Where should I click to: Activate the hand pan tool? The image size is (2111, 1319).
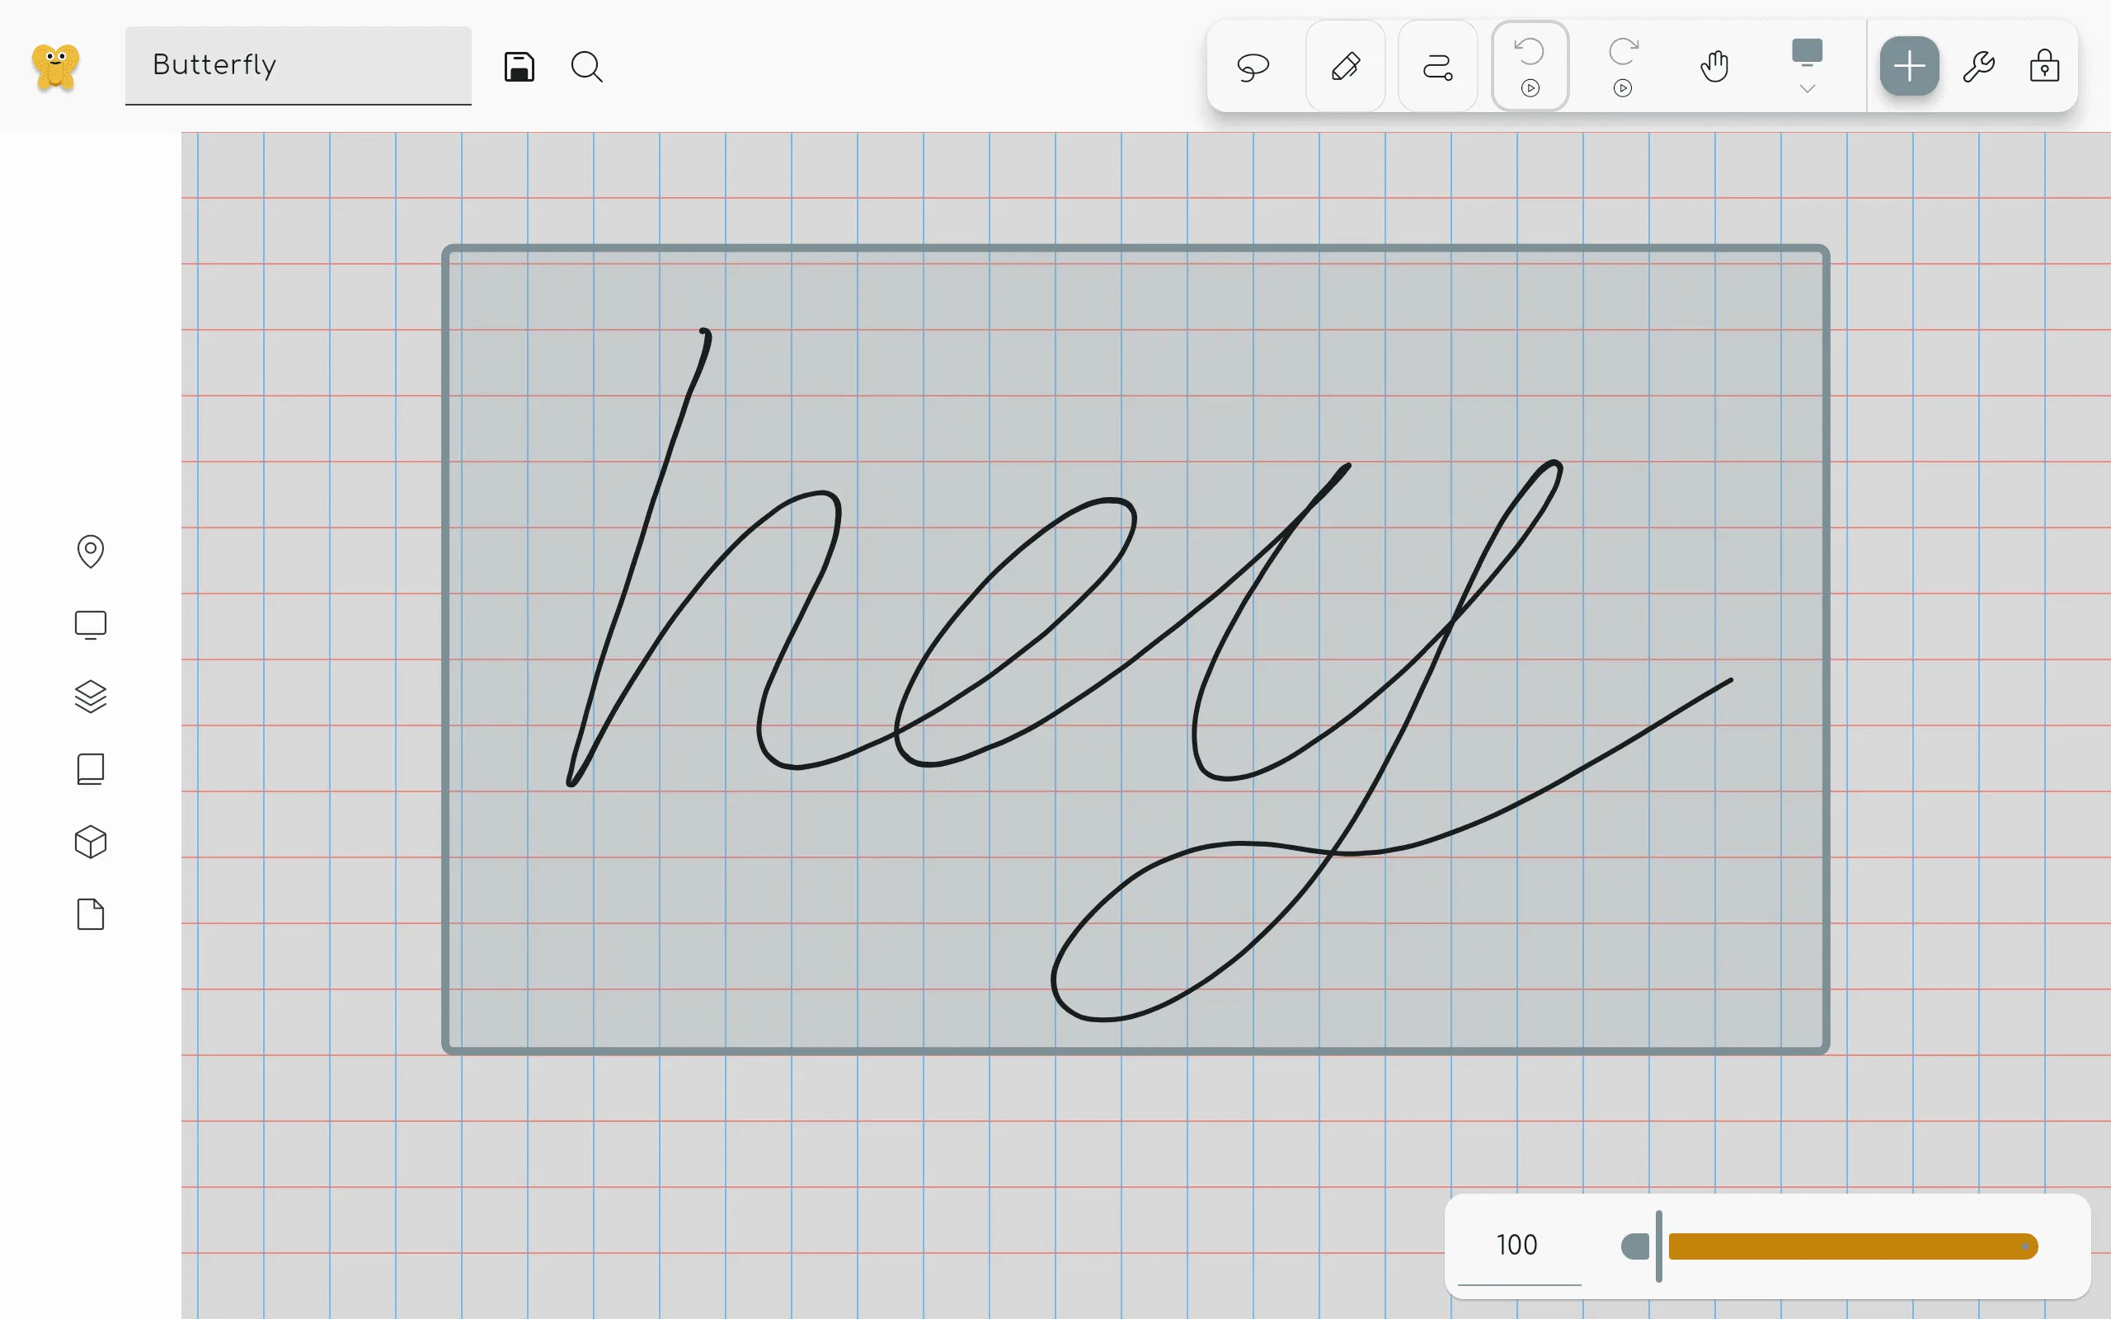[1714, 66]
